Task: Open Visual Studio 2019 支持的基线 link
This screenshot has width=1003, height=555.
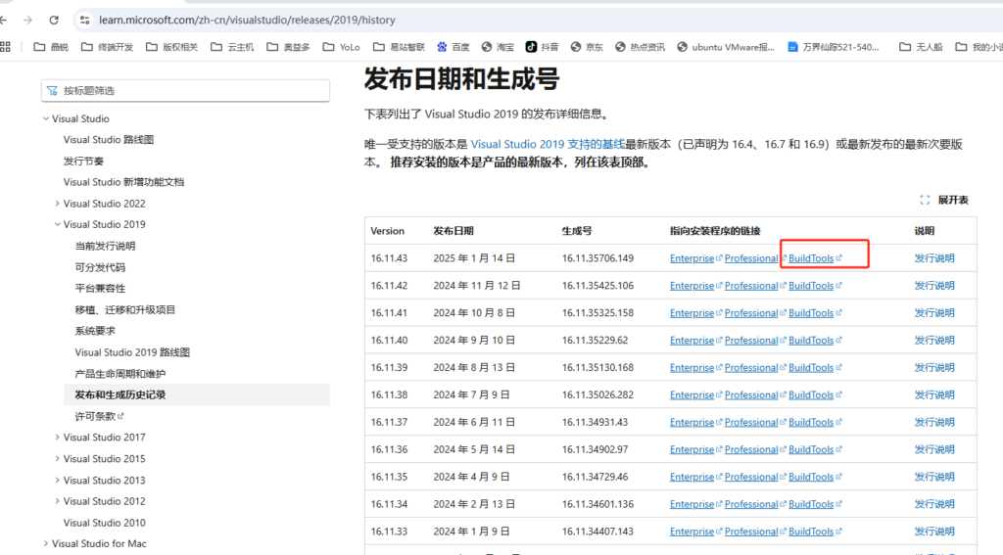Action: click(548, 145)
